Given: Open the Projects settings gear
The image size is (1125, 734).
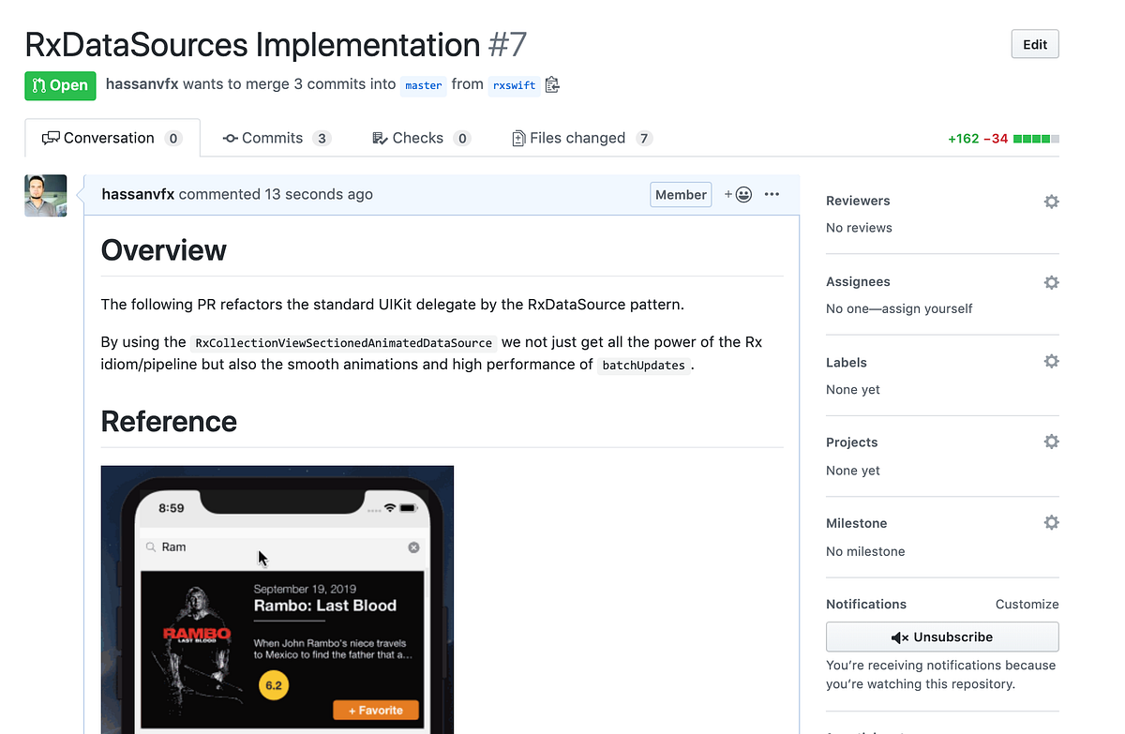Looking at the screenshot, I should [1050, 441].
